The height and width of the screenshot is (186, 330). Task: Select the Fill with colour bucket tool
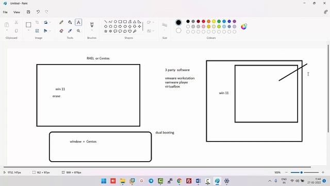70,22
